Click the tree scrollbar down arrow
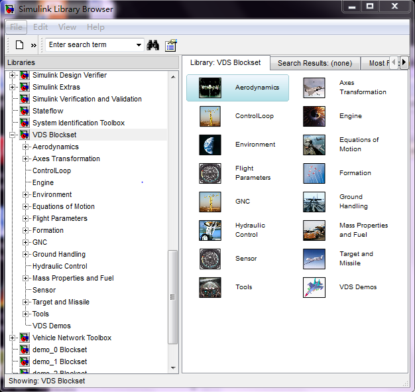The image size is (415, 392). pos(173,368)
